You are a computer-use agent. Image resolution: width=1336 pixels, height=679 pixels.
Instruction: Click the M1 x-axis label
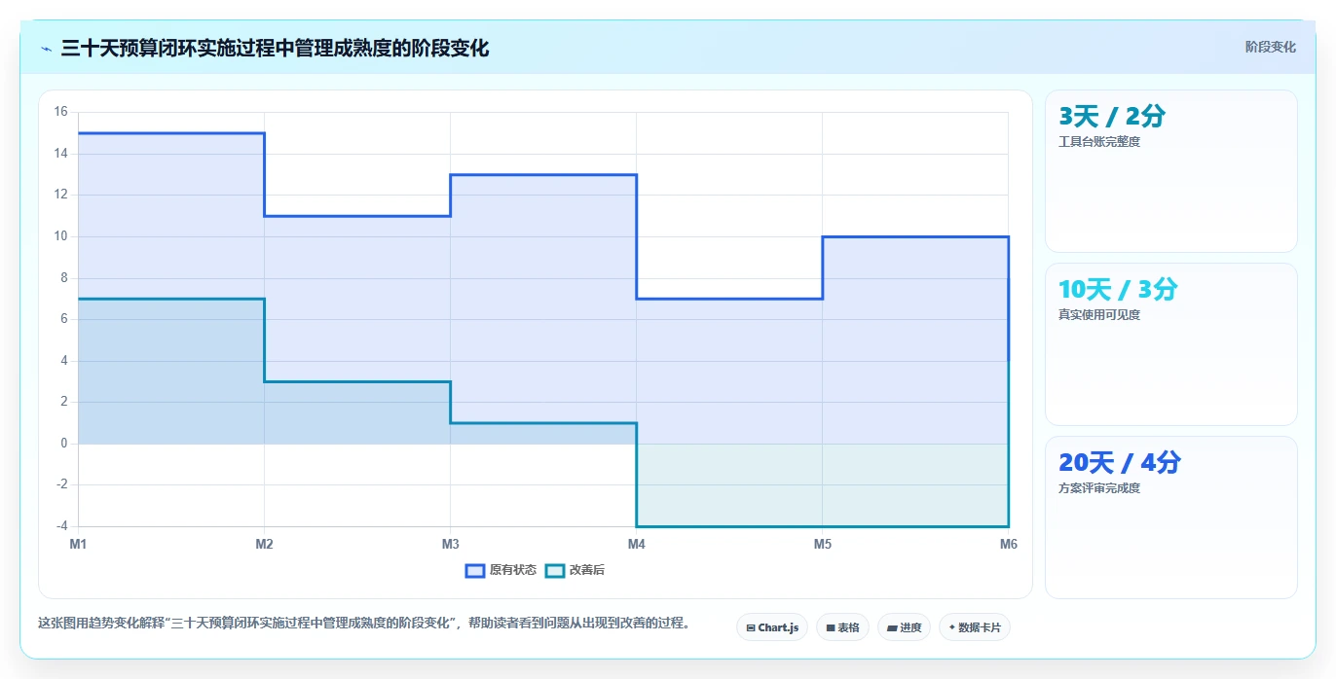pos(78,544)
